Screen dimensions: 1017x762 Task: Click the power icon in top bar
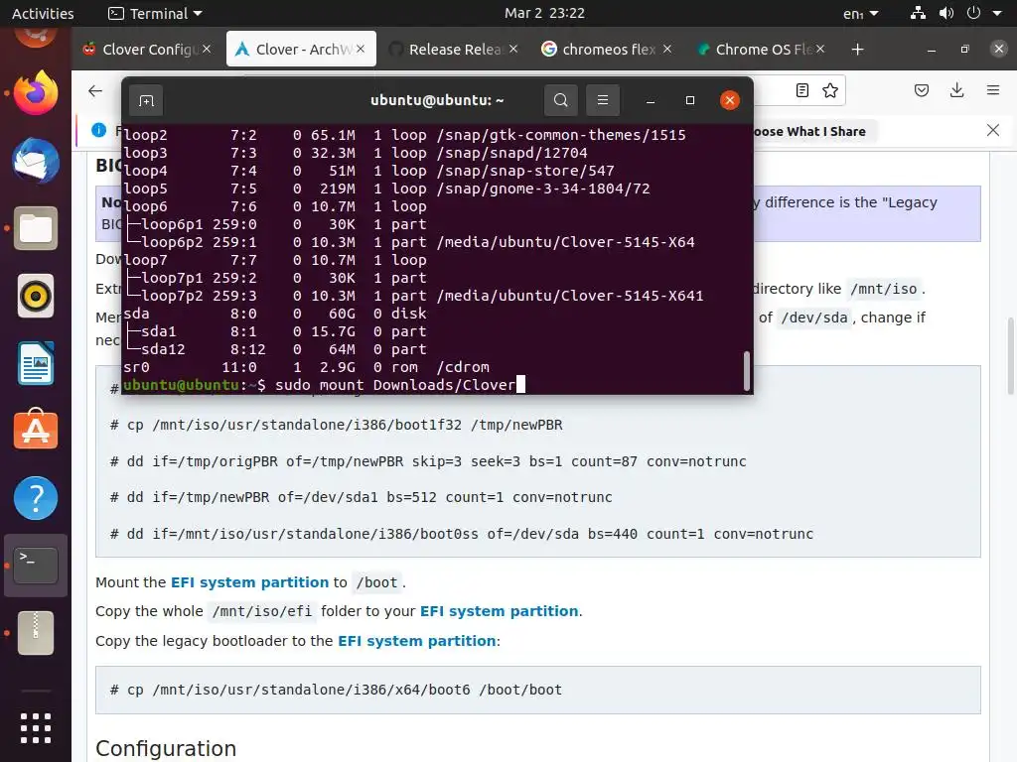(973, 13)
